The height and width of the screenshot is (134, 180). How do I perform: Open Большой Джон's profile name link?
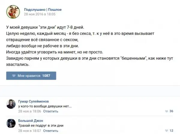tap(31, 121)
